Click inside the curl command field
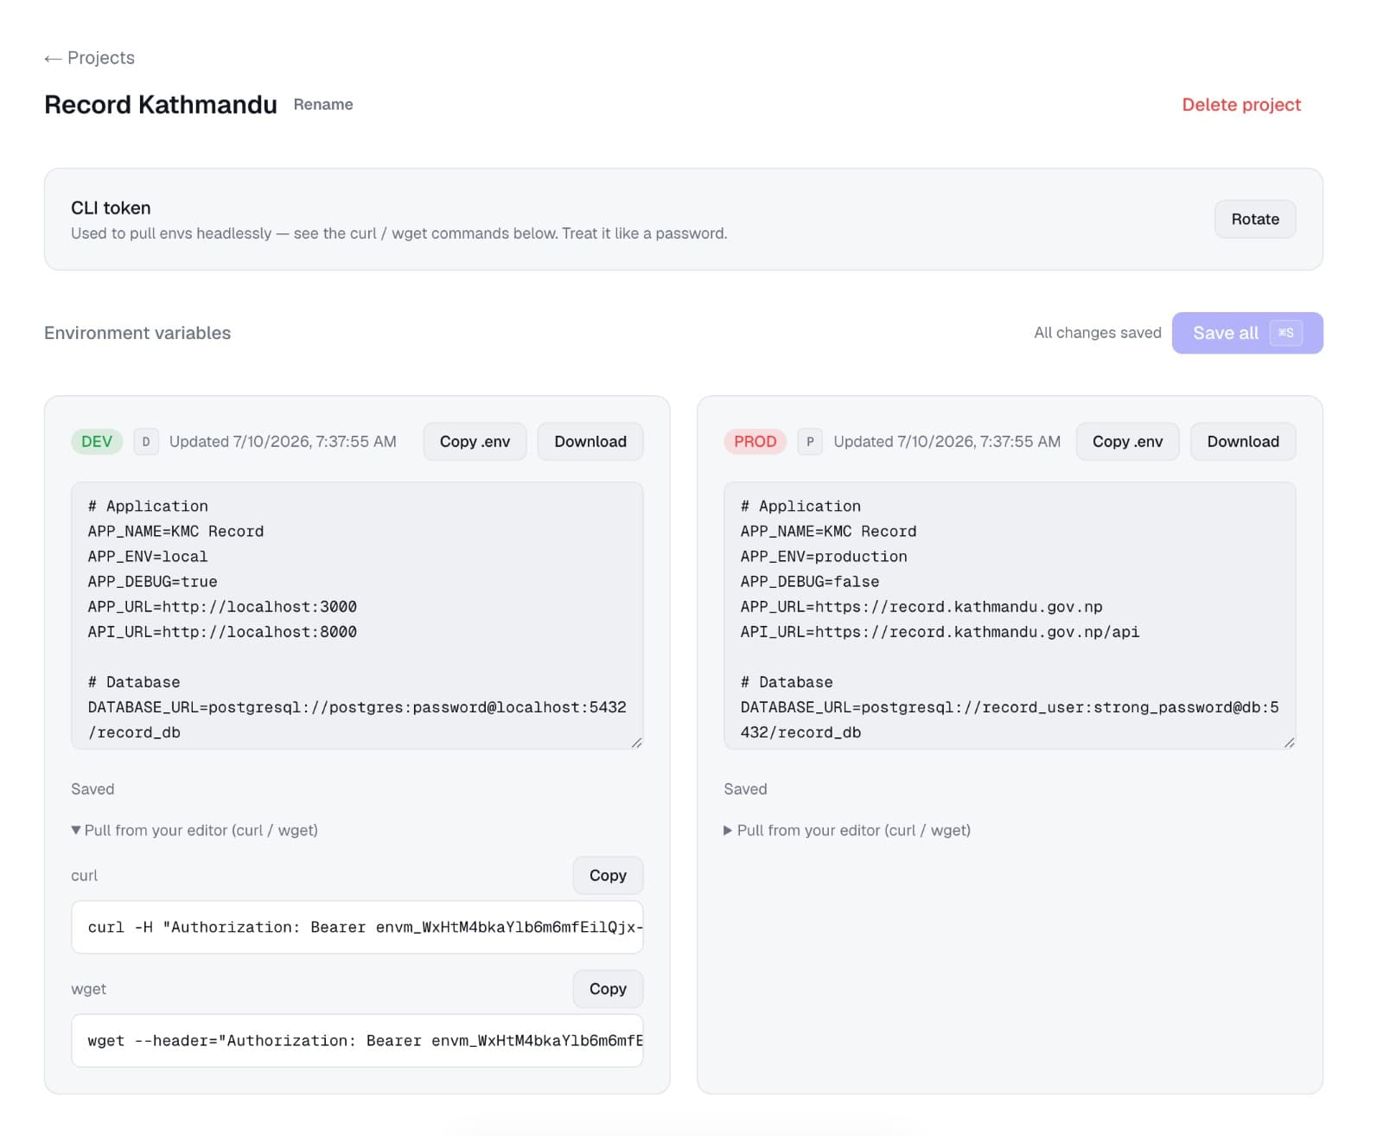1383x1136 pixels. (x=357, y=927)
